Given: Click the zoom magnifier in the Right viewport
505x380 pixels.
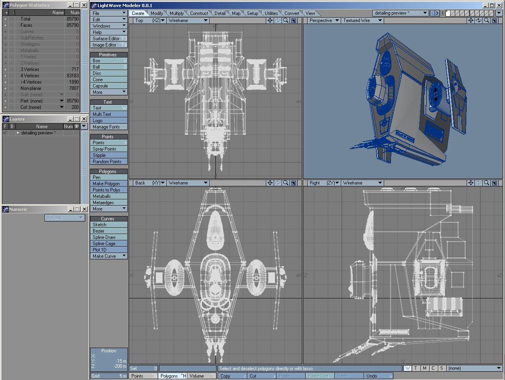Looking at the screenshot, I should 486,183.
